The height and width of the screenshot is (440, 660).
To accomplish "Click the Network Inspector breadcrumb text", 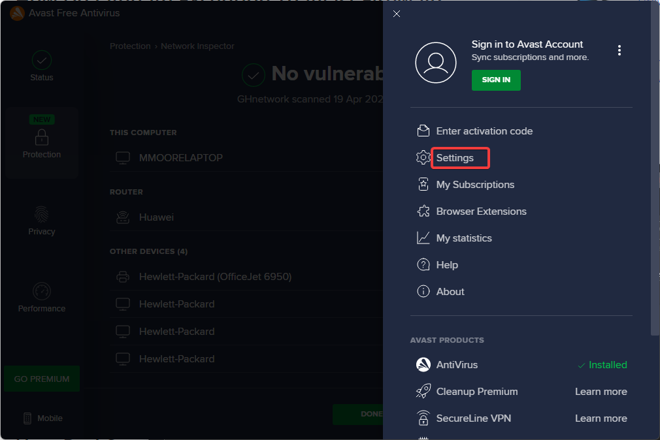I will (197, 46).
